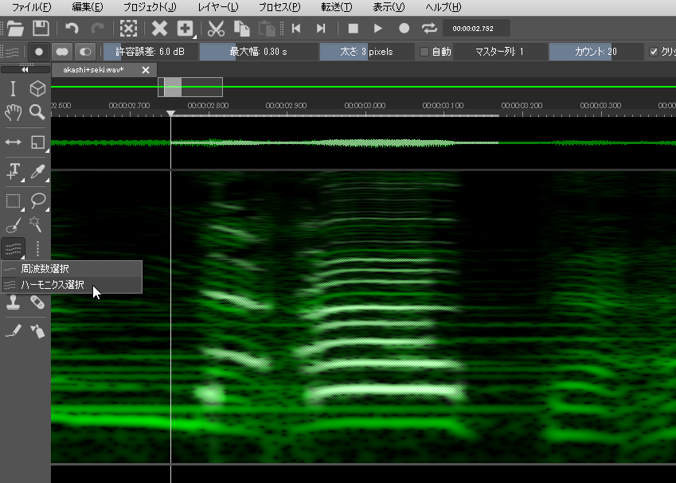This screenshot has height=483, width=676.
Task: Open the 表示(V) menu
Action: pyautogui.click(x=389, y=7)
